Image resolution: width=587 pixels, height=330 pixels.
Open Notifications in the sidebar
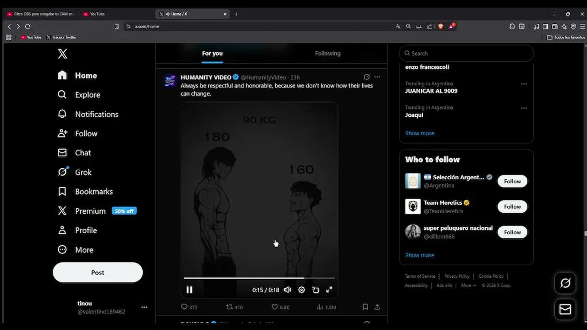(88, 114)
